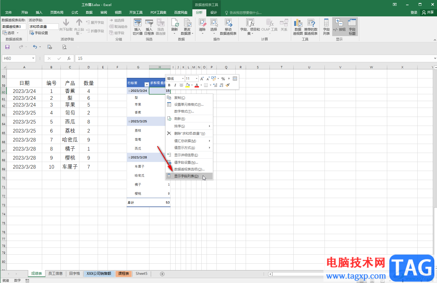Toggle Field Headers (字段标题) display
Viewport: 437px width, 283px height.
point(352,27)
